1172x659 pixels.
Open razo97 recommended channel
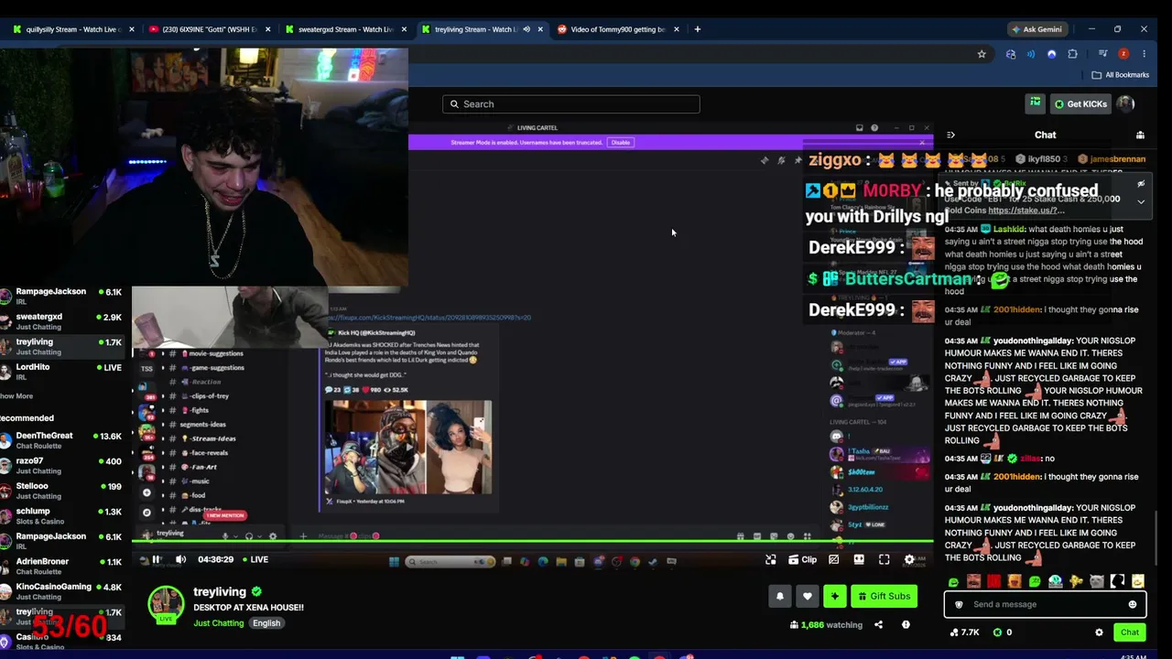click(x=61, y=466)
